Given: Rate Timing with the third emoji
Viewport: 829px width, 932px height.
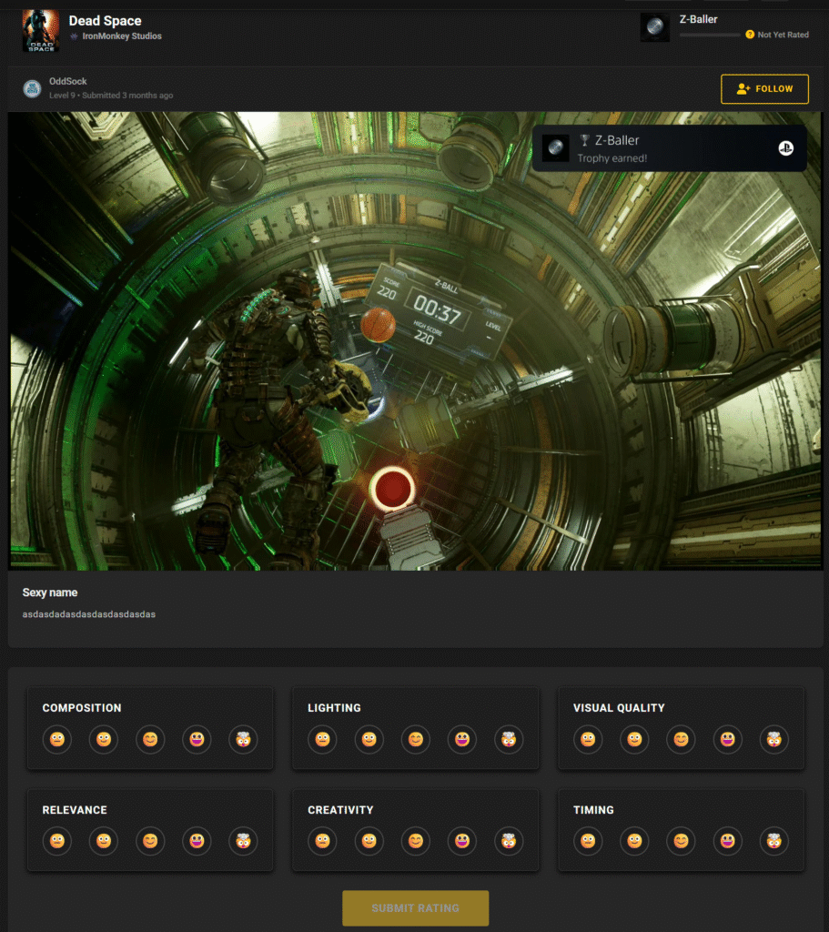Looking at the screenshot, I should [x=681, y=841].
